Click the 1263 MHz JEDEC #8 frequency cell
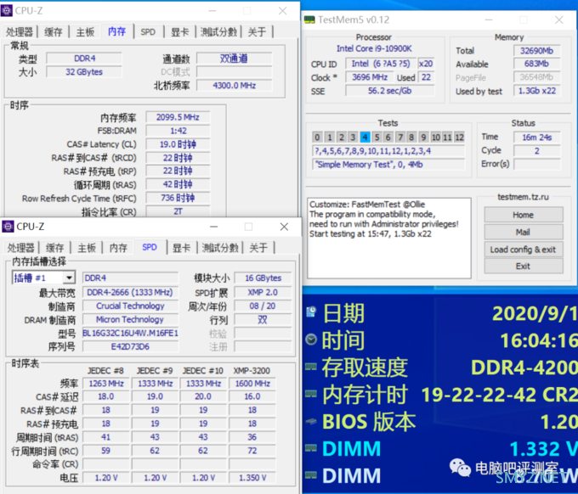Image resolution: width=578 pixels, height=494 pixels. (106, 384)
